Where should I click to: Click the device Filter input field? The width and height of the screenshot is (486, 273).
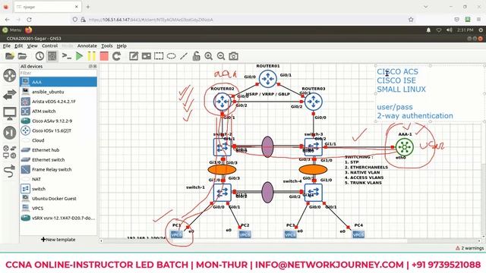[x=58, y=73]
